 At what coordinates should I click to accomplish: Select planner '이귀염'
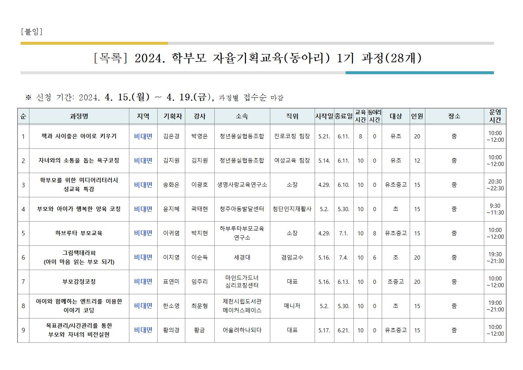[171, 233]
